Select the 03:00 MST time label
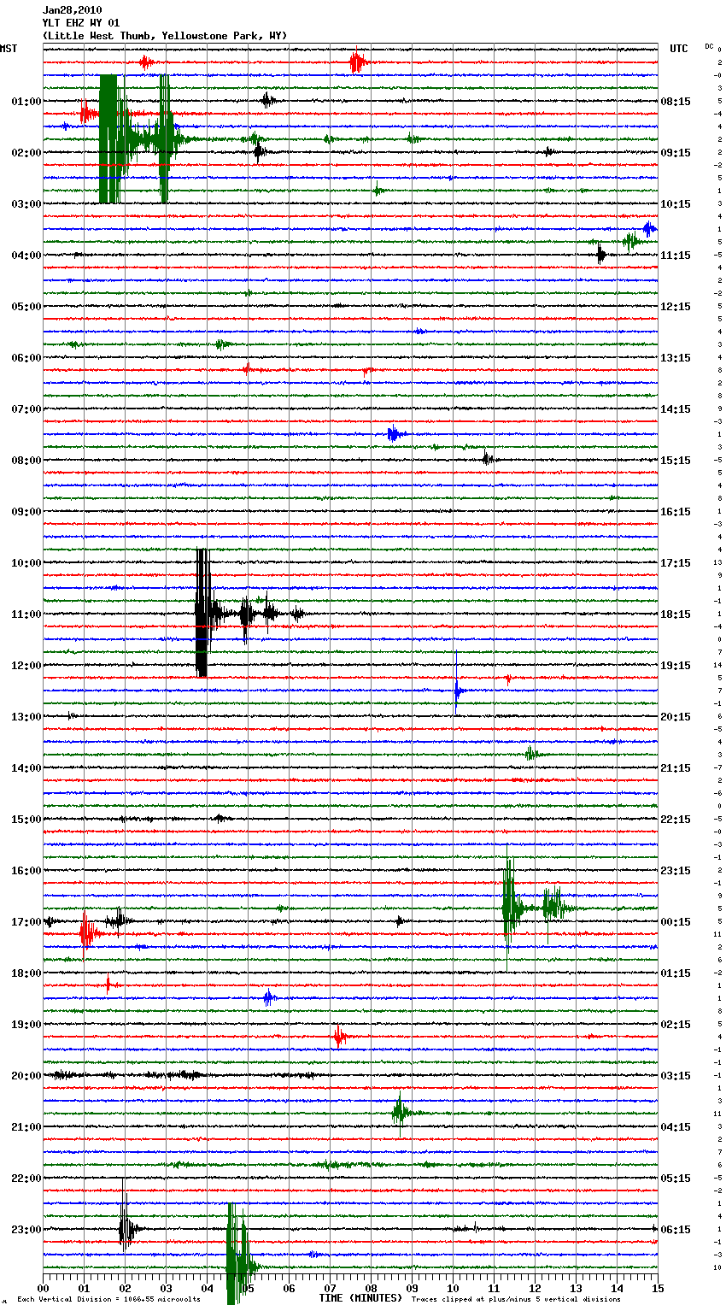Image resolution: width=726 pixels, height=1311 pixels. (x=26, y=204)
